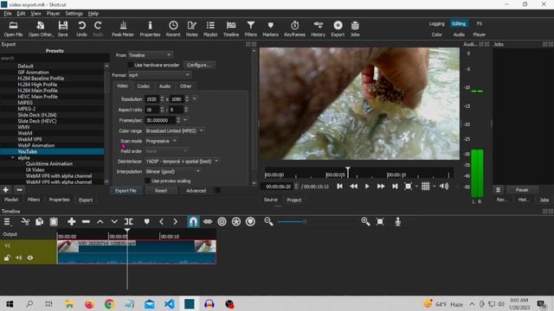The height and width of the screenshot is (311, 554).
Task: Open the Recent files panel
Action: tap(173, 29)
